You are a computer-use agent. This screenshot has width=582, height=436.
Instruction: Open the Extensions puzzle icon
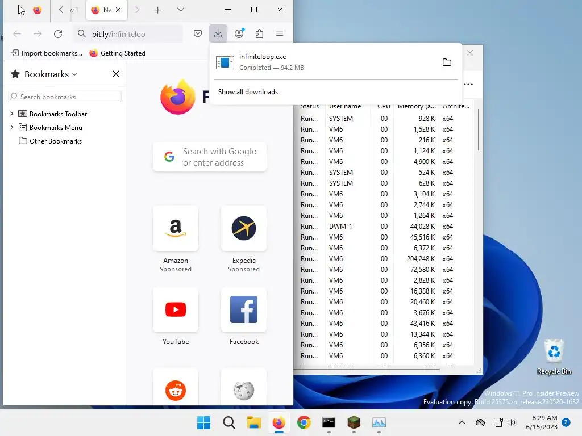pos(259,33)
